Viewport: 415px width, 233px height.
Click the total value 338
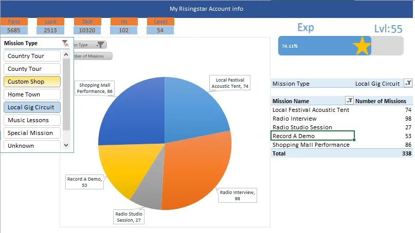tap(407, 153)
